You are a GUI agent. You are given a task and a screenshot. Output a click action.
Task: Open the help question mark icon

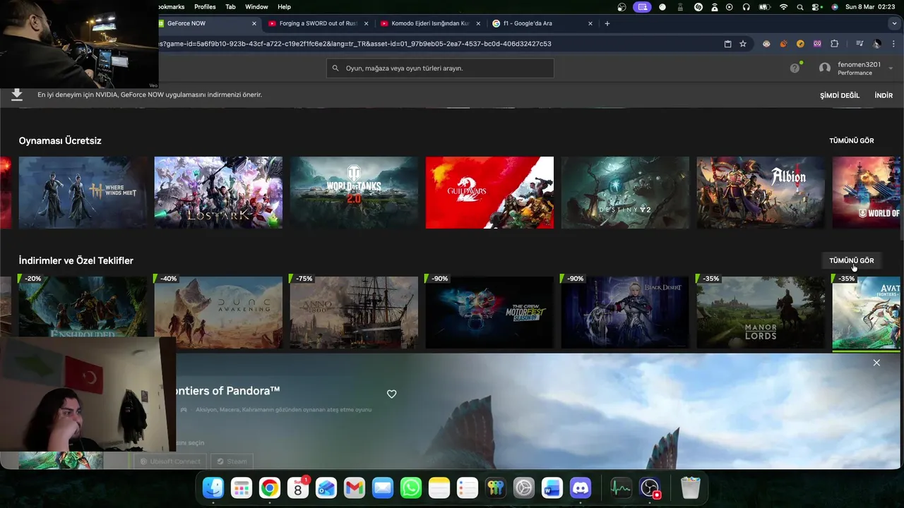click(x=795, y=68)
